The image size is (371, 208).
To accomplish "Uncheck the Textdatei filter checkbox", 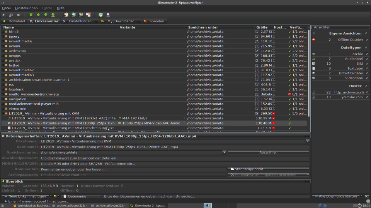I will (367, 69).
